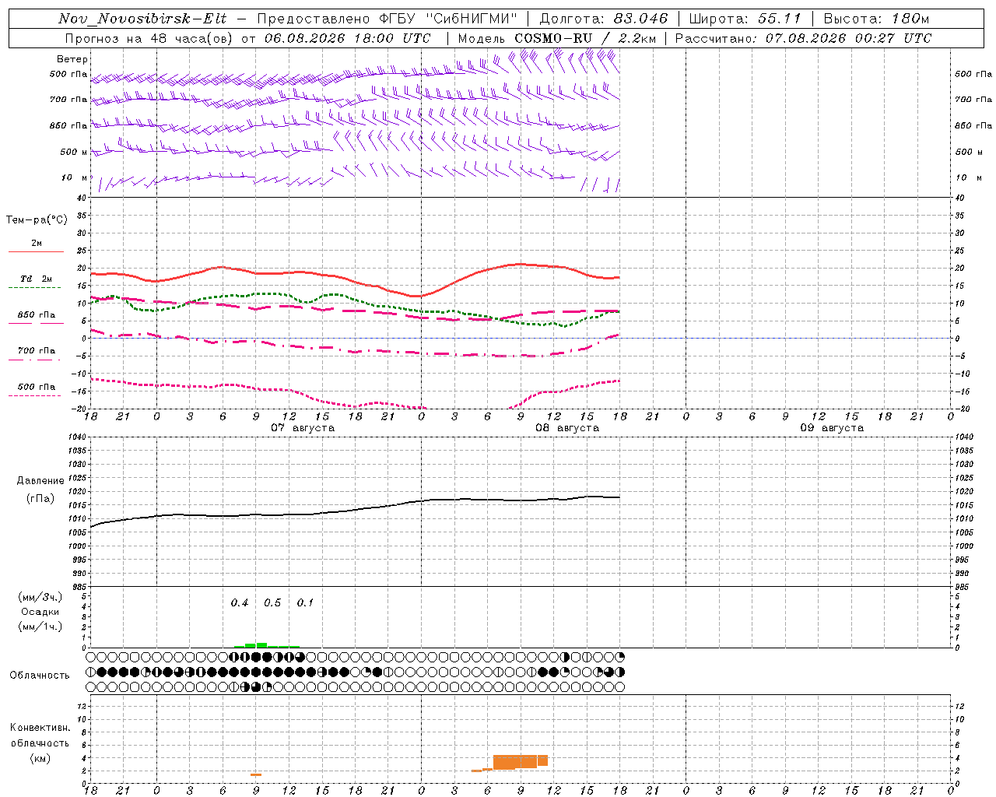996x797 pixels.
Task: Click the green precipitation bars
Action: (x=267, y=645)
